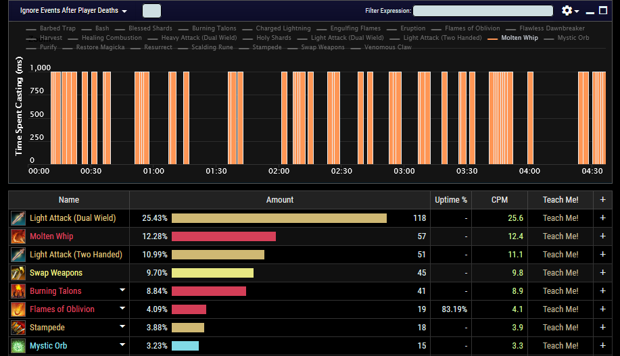Maximize the chart panel
Image resolution: width=620 pixels, height=356 pixels.
(x=603, y=10)
